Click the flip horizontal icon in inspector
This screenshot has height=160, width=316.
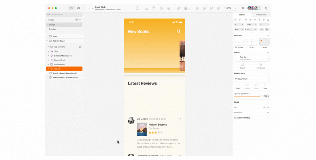click(x=262, y=29)
